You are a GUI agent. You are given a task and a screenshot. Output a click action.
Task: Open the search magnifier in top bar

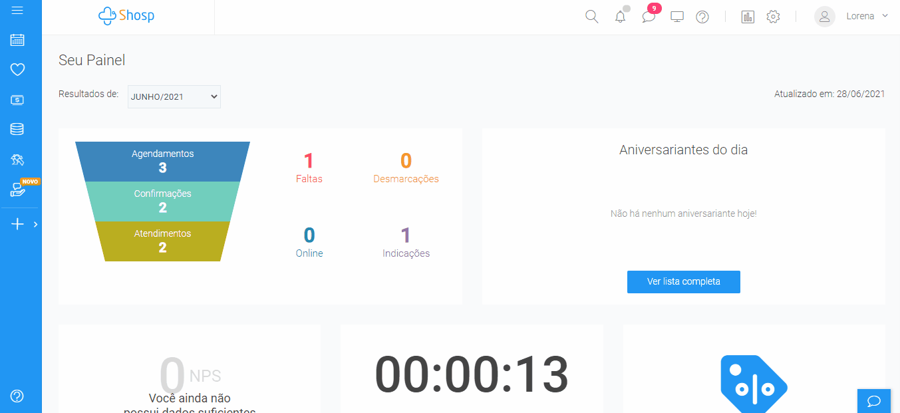pyautogui.click(x=591, y=17)
